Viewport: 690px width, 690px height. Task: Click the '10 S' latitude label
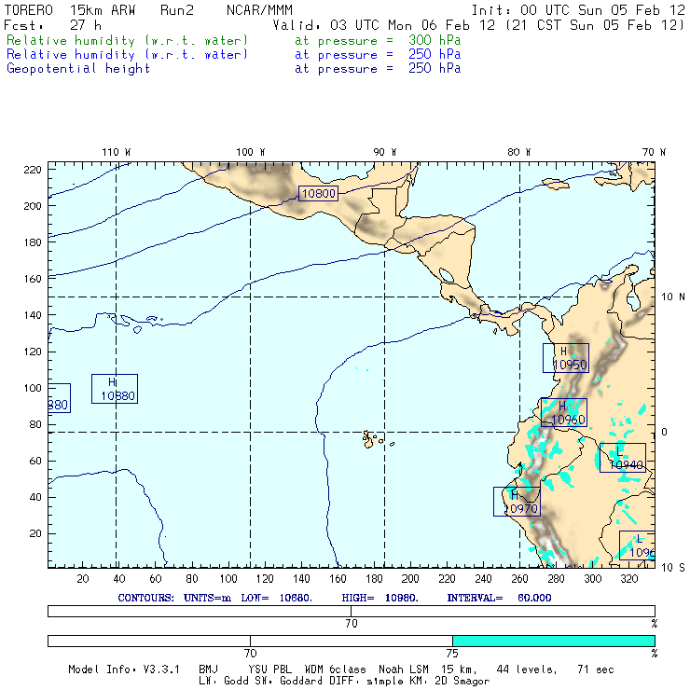tap(673, 568)
